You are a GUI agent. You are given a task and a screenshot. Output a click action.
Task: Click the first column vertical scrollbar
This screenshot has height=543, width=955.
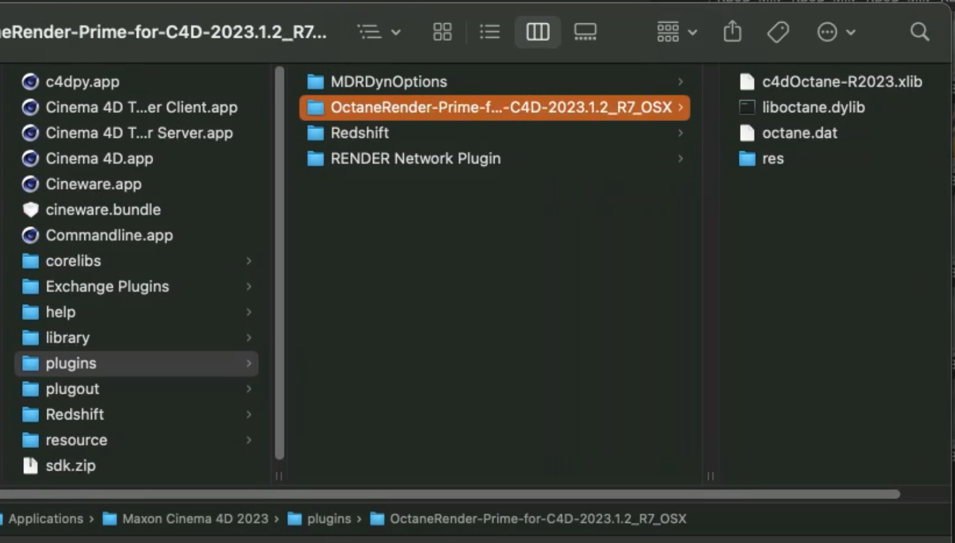pyautogui.click(x=279, y=263)
